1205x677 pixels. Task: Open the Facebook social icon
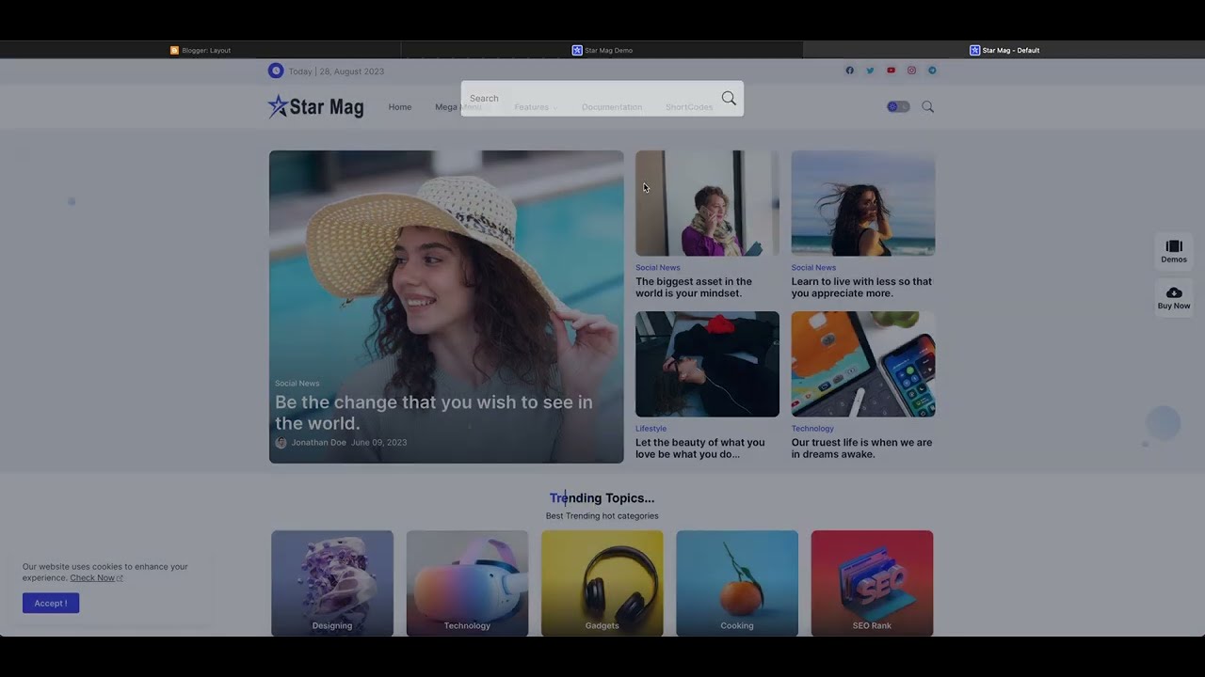click(x=849, y=71)
